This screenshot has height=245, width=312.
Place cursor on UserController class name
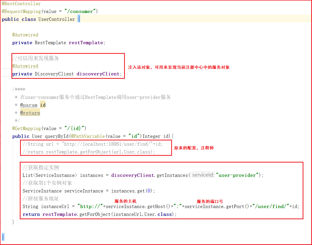[x=56, y=19]
